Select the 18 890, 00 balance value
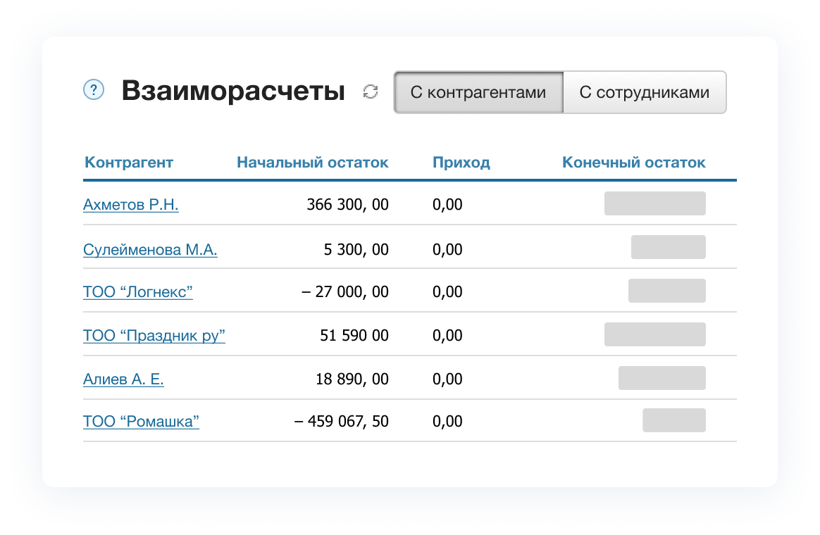Viewport: 820px width, 535px height. click(352, 379)
